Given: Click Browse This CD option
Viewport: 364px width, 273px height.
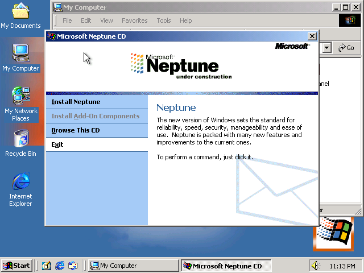Looking at the screenshot, I should point(97,130).
